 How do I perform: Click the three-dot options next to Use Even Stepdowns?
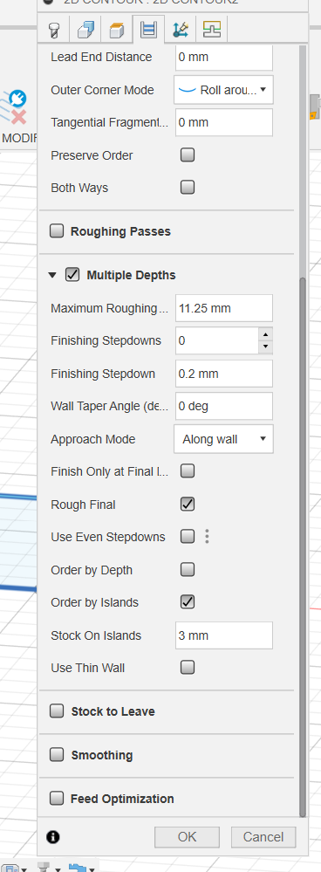pos(207,536)
